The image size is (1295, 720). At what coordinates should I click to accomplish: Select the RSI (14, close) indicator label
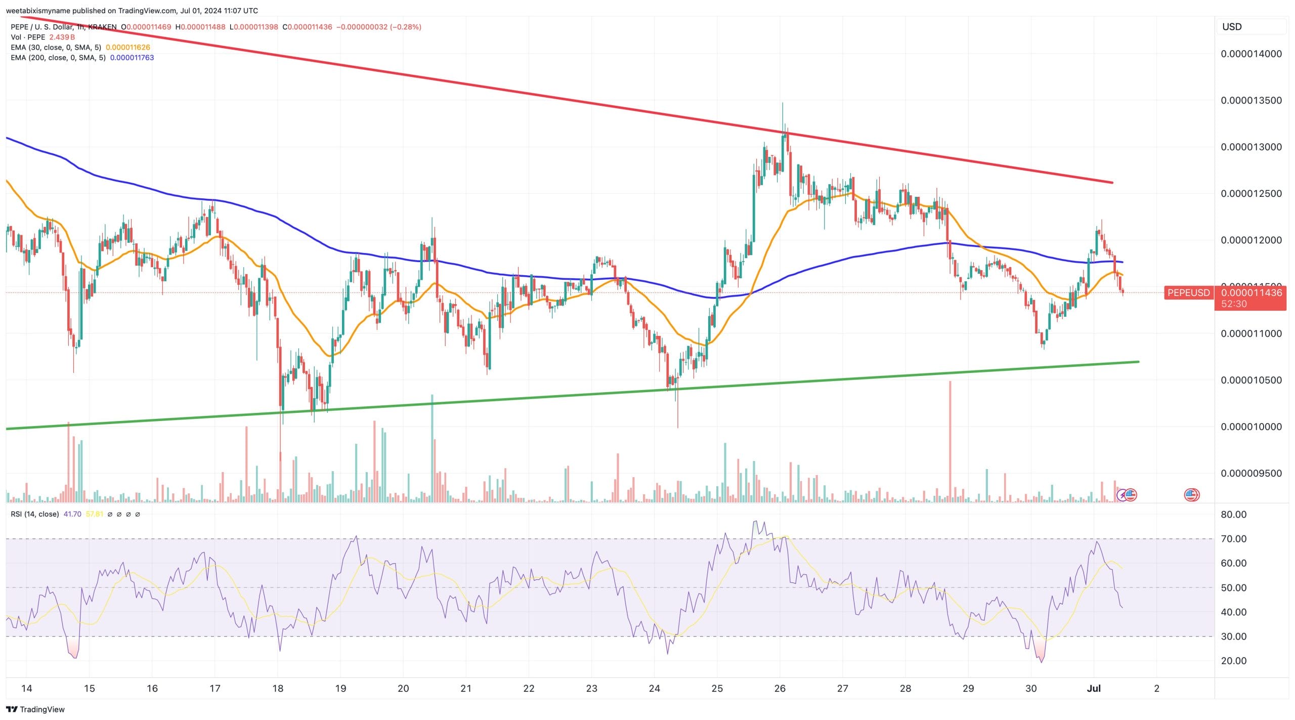click(x=35, y=514)
